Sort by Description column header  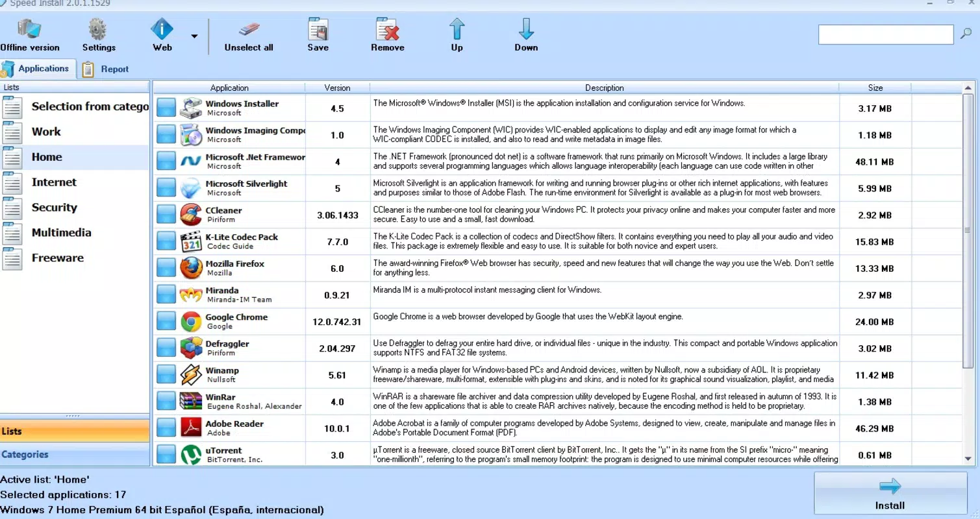pyautogui.click(x=604, y=88)
